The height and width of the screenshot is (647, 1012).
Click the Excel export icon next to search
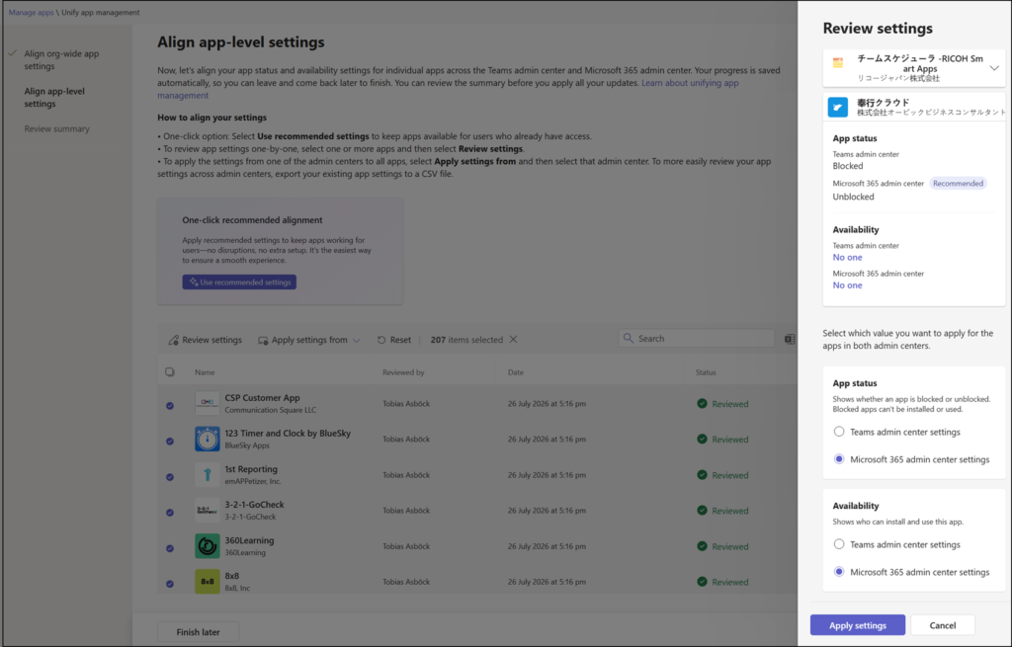click(x=790, y=339)
